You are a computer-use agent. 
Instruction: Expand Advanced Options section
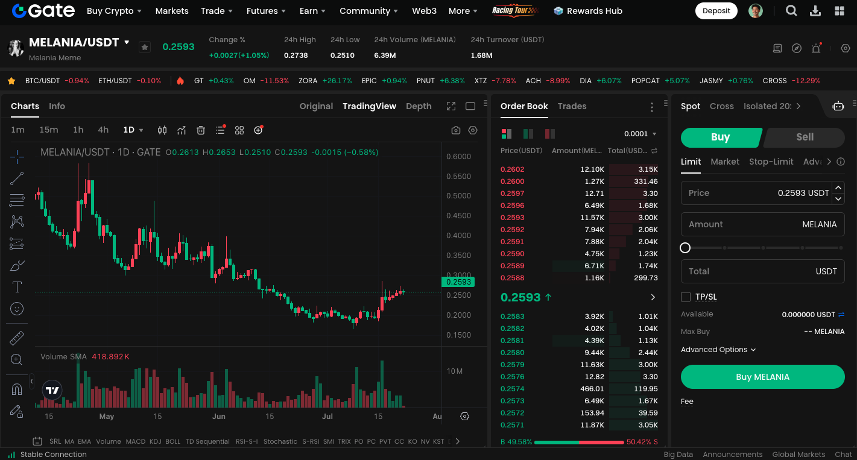coord(718,350)
